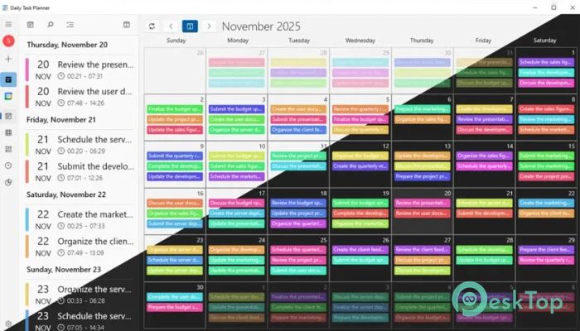580x331 pixels.
Task: Open 'Review the user docu...' event on November 20 cell
Action: click(422, 213)
